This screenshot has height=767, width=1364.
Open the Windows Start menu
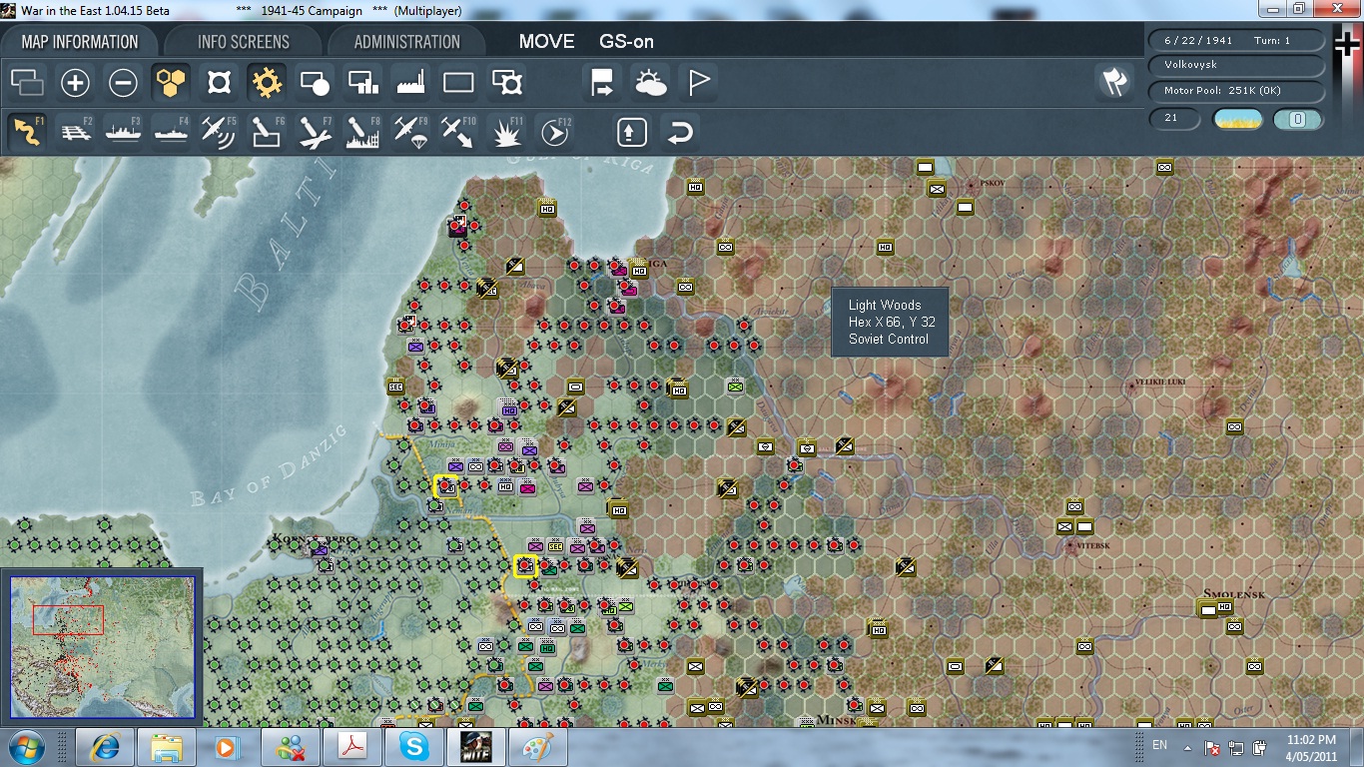click(25, 747)
